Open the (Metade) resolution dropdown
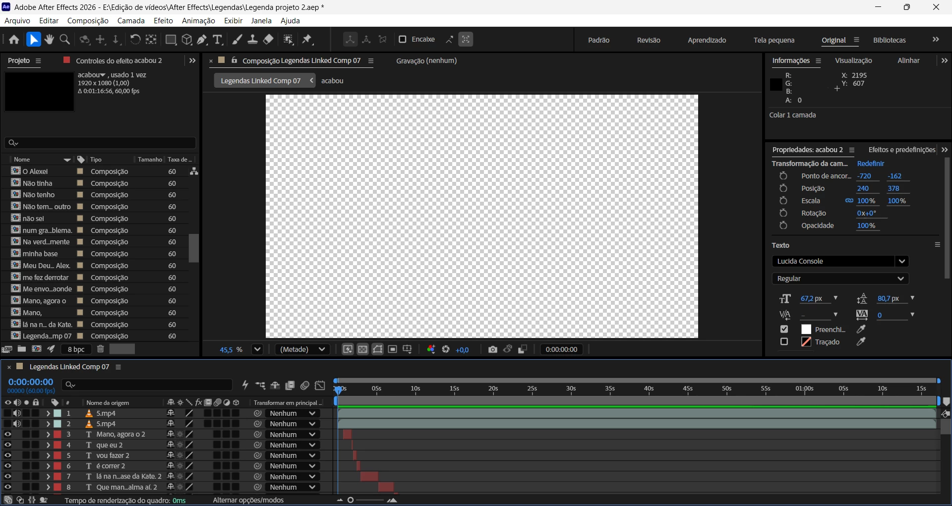The height and width of the screenshot is (506, 952). [x=303, y=349]
